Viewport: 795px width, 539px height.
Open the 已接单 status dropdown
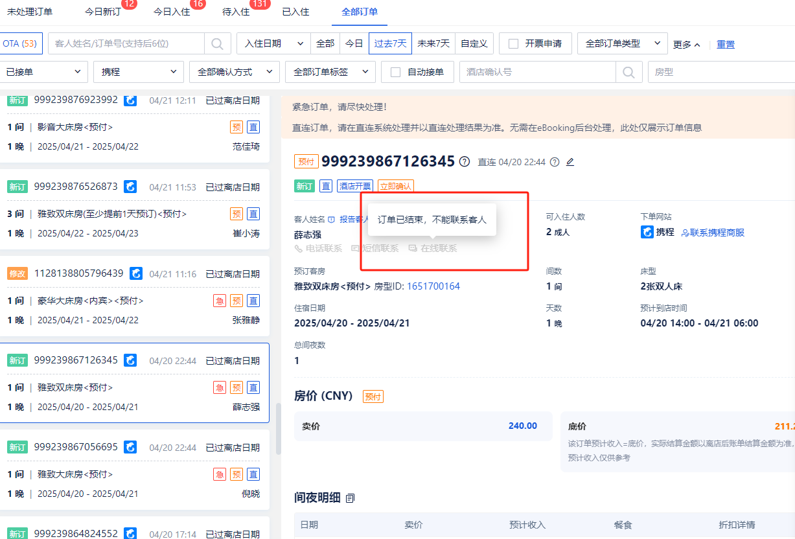(x=43, y=72)
